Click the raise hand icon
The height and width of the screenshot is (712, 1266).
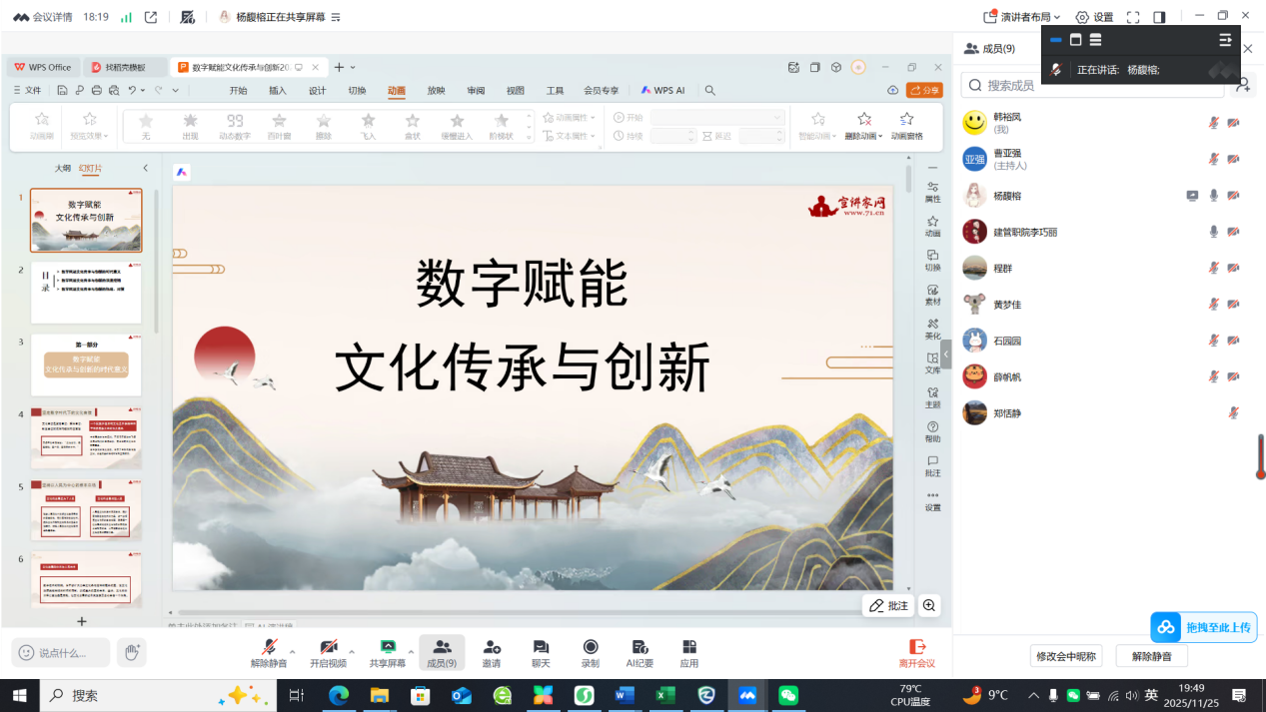tap(131, 652)
